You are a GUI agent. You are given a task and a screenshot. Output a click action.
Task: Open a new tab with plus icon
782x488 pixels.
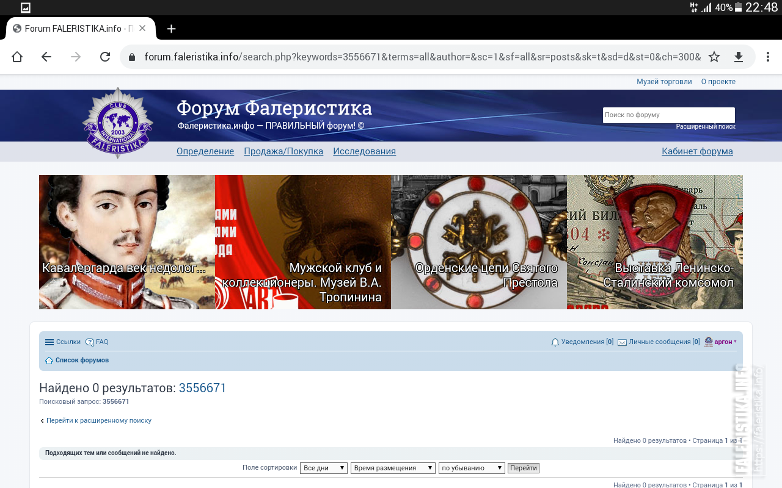tap(172, 29)
